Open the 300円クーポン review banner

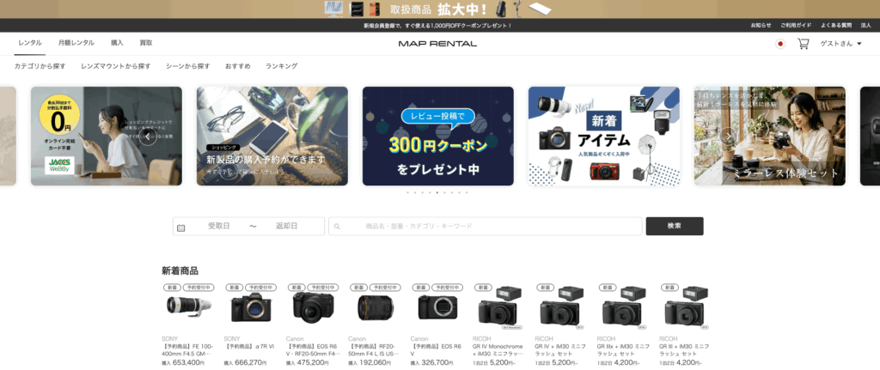click(x=437, y=136)
